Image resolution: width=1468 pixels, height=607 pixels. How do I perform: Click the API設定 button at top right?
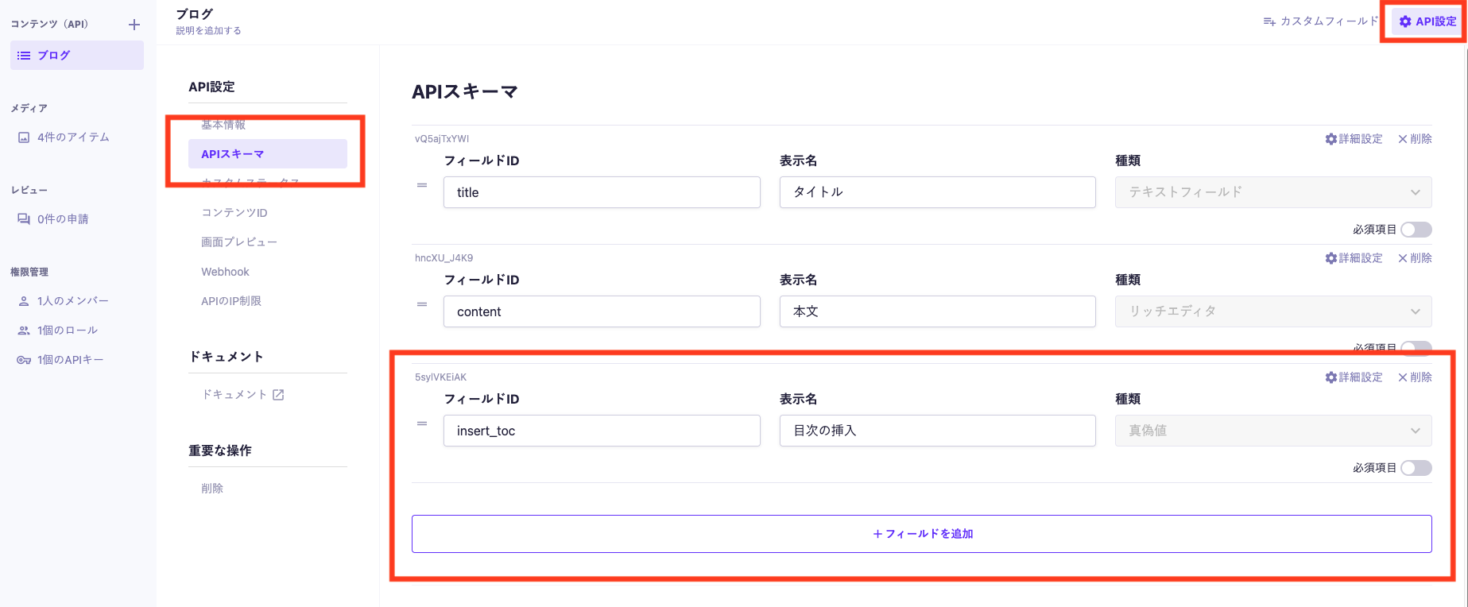pos(1427,21)
